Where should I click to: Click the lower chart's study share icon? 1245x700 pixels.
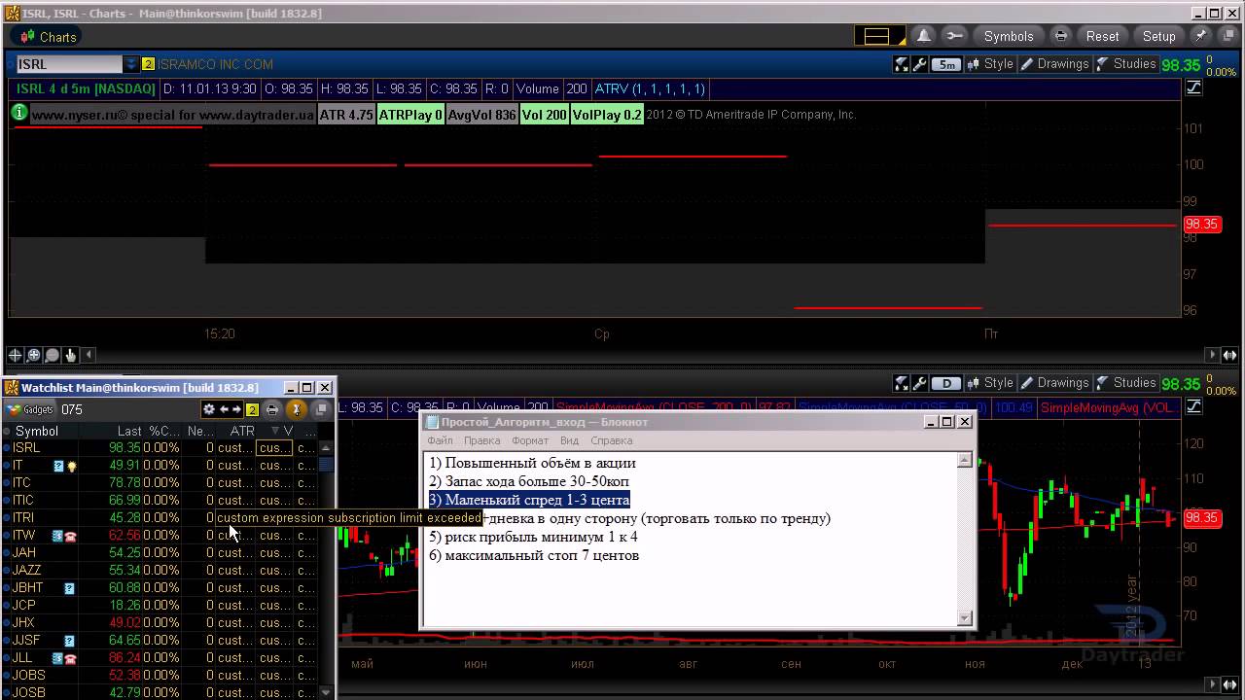click(x=902, y=383)
